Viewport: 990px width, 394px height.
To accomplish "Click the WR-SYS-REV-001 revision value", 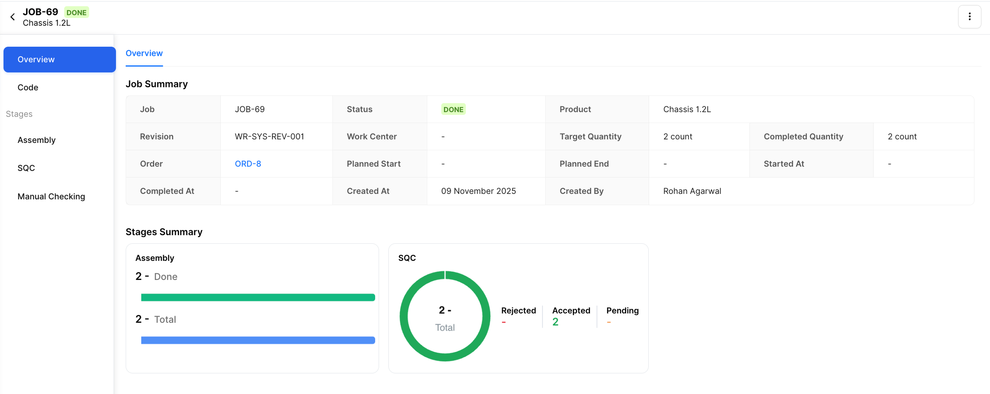I will pos(269,137).
